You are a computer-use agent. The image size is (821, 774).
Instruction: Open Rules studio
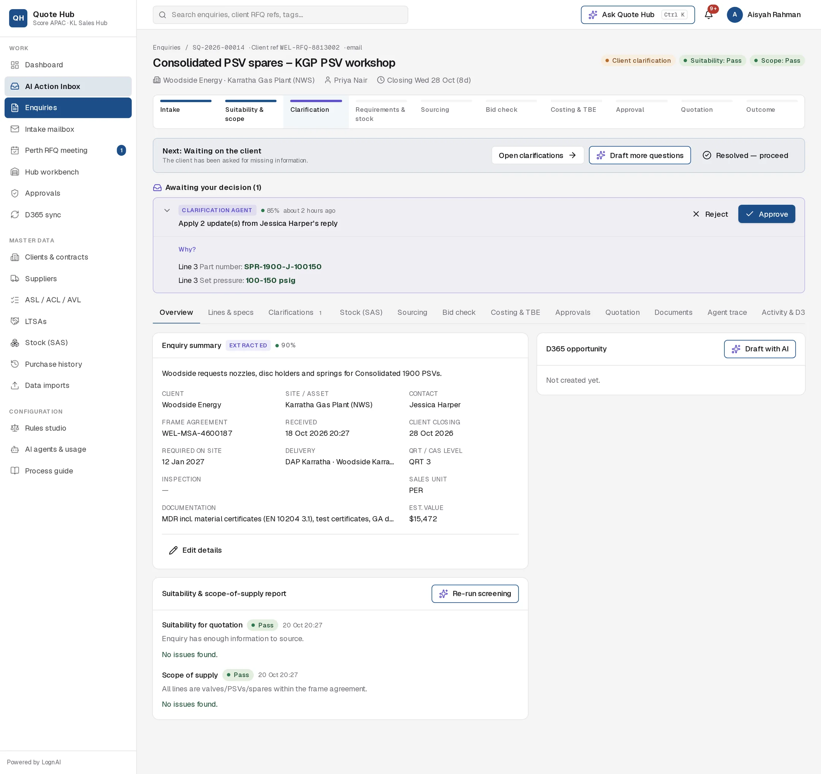pyautogui.click(x=68, y=428)
